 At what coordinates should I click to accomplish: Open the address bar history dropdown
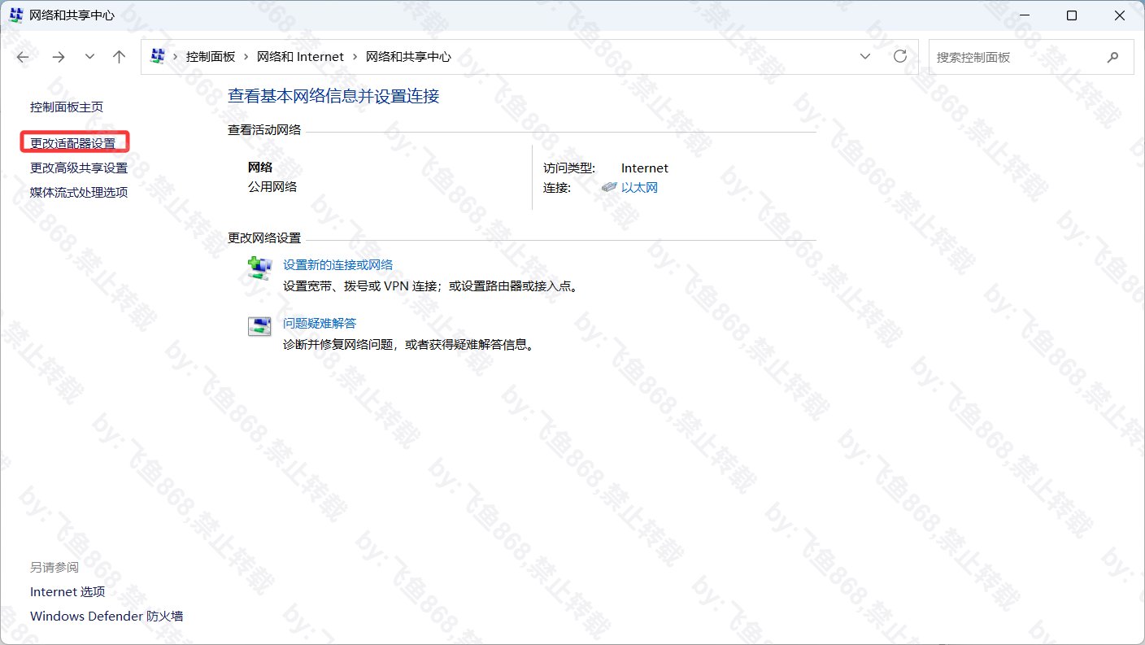tap(865, 56)
